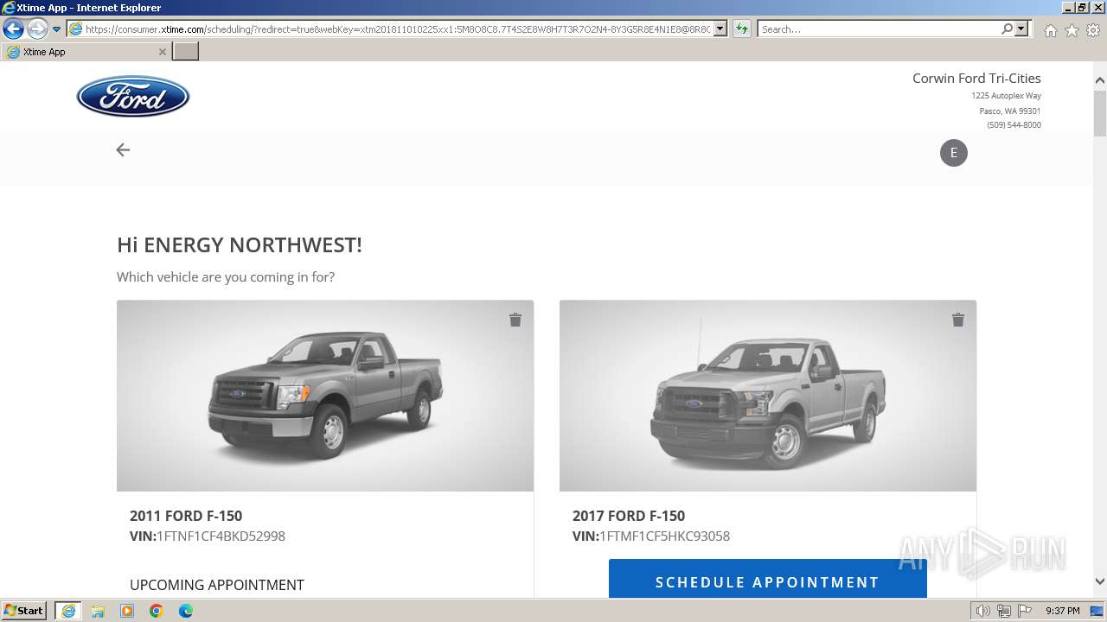Click the Start button

point(24,611)
